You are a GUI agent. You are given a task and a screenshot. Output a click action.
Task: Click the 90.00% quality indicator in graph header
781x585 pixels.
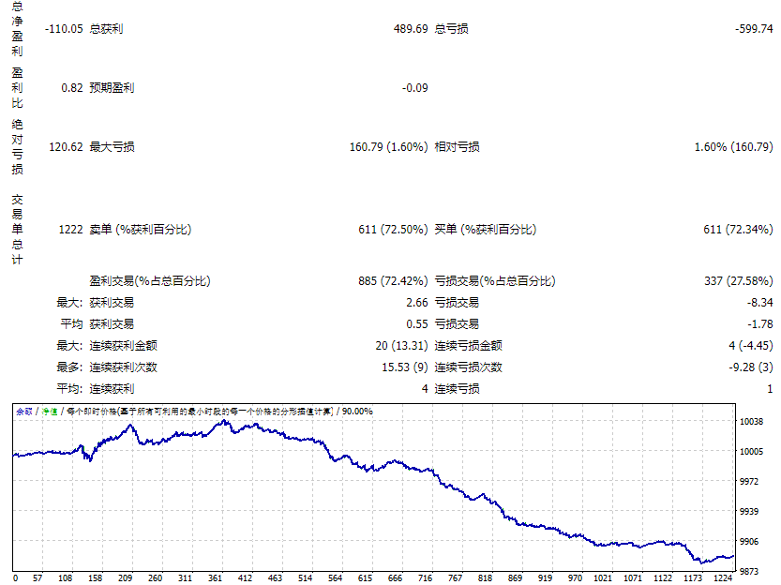pyautogui.click(x=358, y=409)
